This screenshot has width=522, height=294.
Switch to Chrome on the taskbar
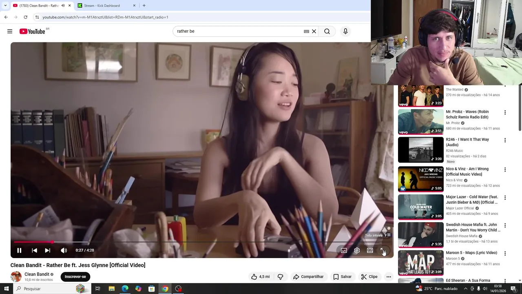pyautogui.click(x=165, y=289)
